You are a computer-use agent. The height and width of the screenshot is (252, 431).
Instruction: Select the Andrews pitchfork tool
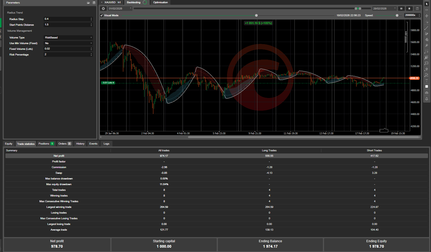427,45
